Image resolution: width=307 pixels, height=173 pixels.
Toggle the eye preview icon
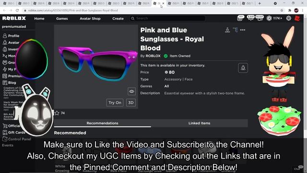(x=131, y=91)
